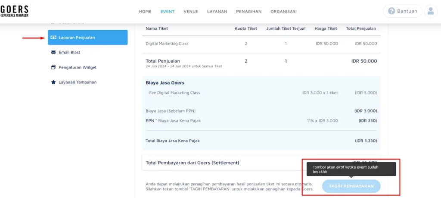Open the LAYANAN navigation item
441x198 pixels.
(x=217, y=12)
